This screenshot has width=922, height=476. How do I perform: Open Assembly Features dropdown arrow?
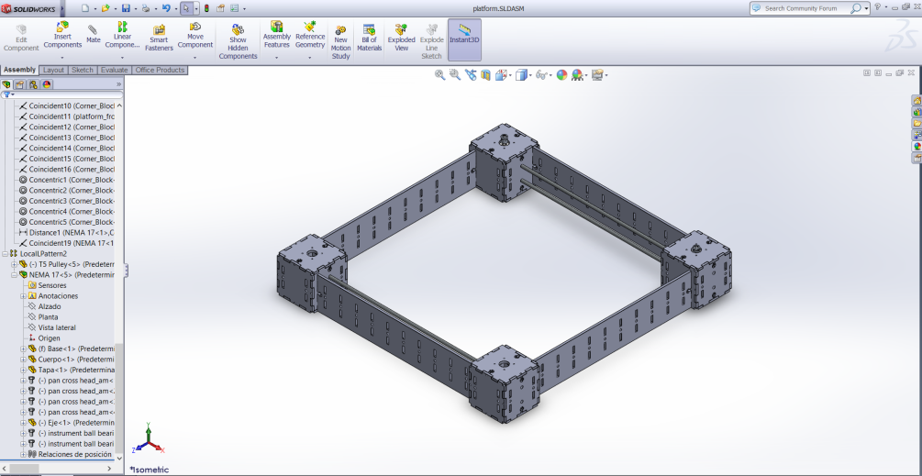pos(276,58)
